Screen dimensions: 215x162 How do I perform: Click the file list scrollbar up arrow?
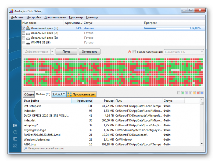point(202,100)
